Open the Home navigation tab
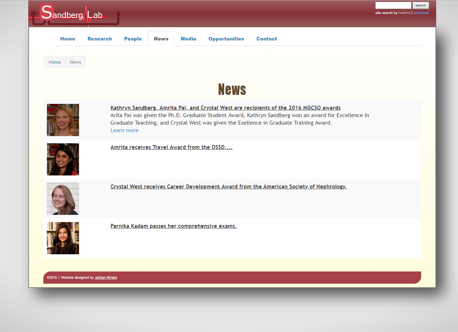 (x=68, y=39)
